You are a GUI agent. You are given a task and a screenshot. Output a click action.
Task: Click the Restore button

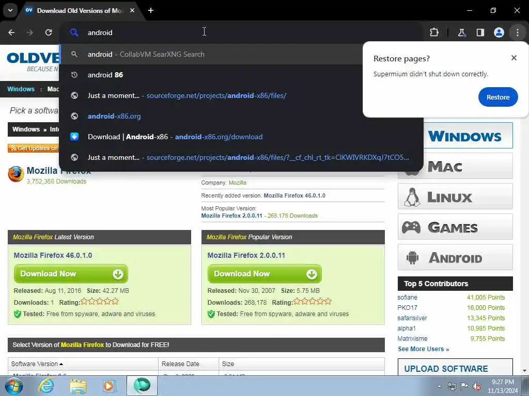pos(498,97)
